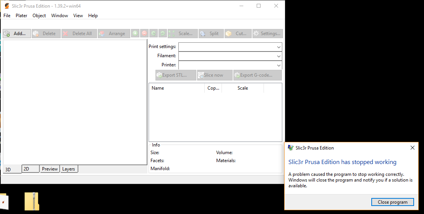Click the Cut... toolbar button
The height and width of the screenshot is (214, 424).
(238, 34)
